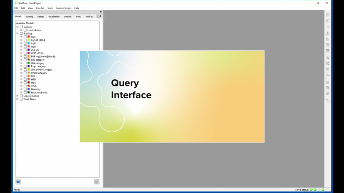Image resolution: width=344 pixels, height=193 pixels.
Task: Expand the Legacy models tree node
Action: click(17, 96)
